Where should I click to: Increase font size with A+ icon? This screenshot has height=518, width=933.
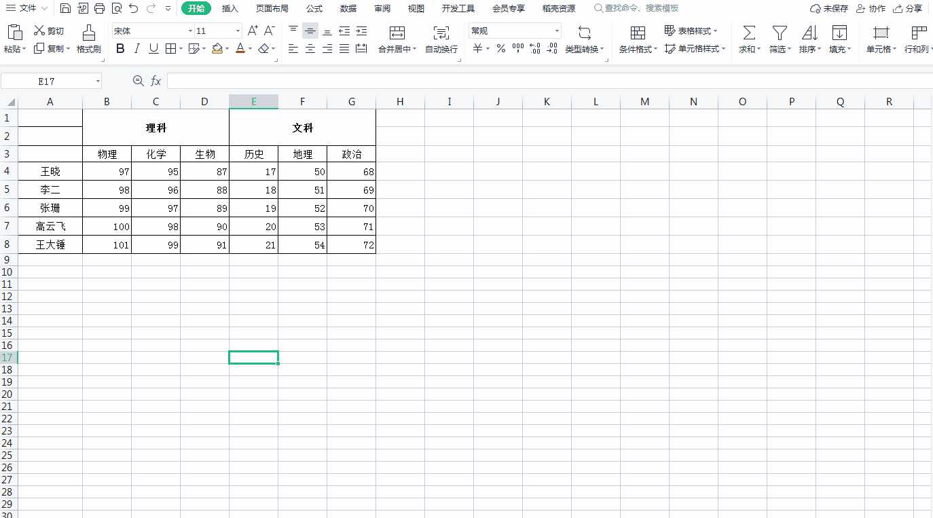(253, 31)
